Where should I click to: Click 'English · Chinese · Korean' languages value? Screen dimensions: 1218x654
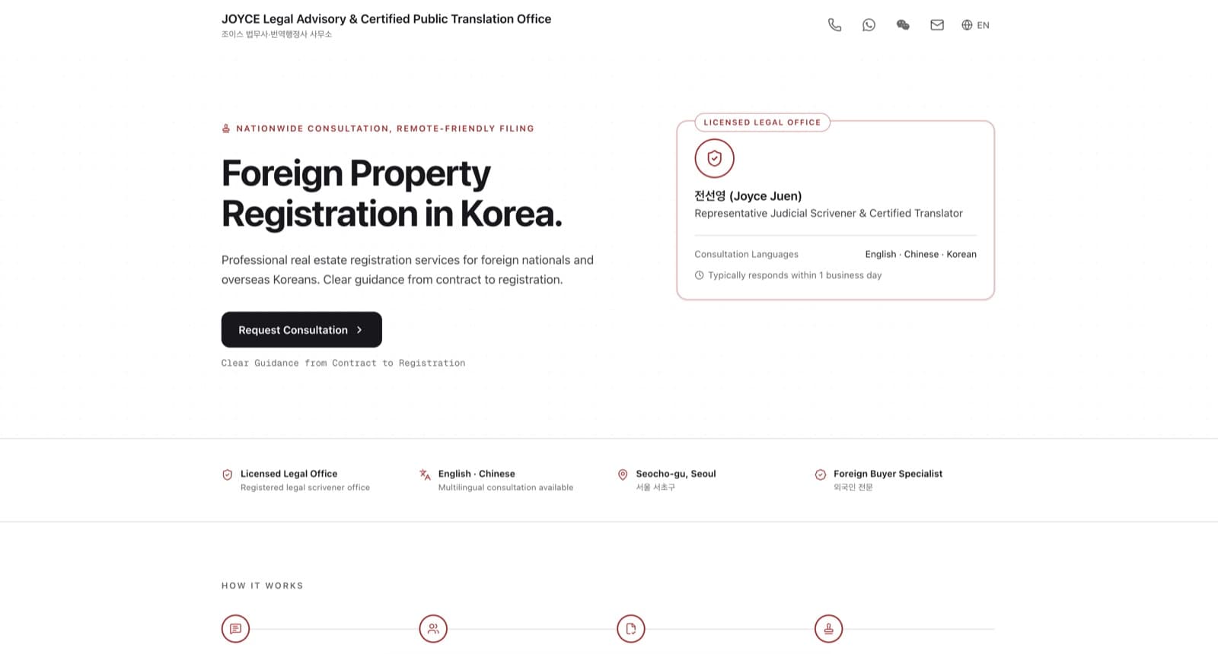pyautogui.click(x=920, y=254)
